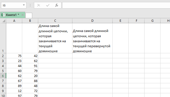Click cell A7 containing 67
The width and height of the screenshot is (170, 97).
[x=14, y=81]
